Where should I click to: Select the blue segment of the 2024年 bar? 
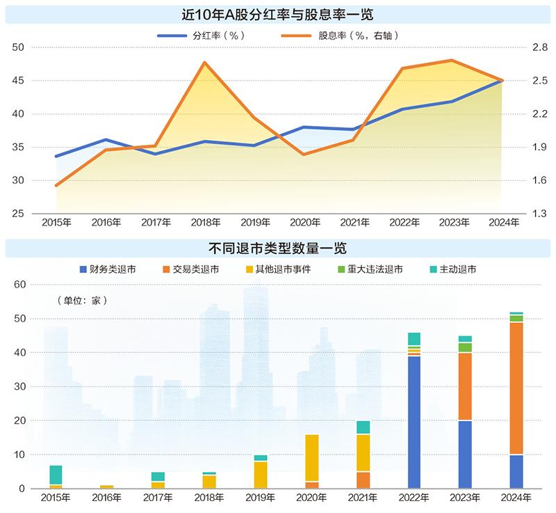[516, 471]
